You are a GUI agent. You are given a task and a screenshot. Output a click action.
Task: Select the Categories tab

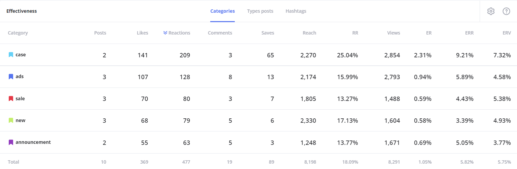pos(222,11)
